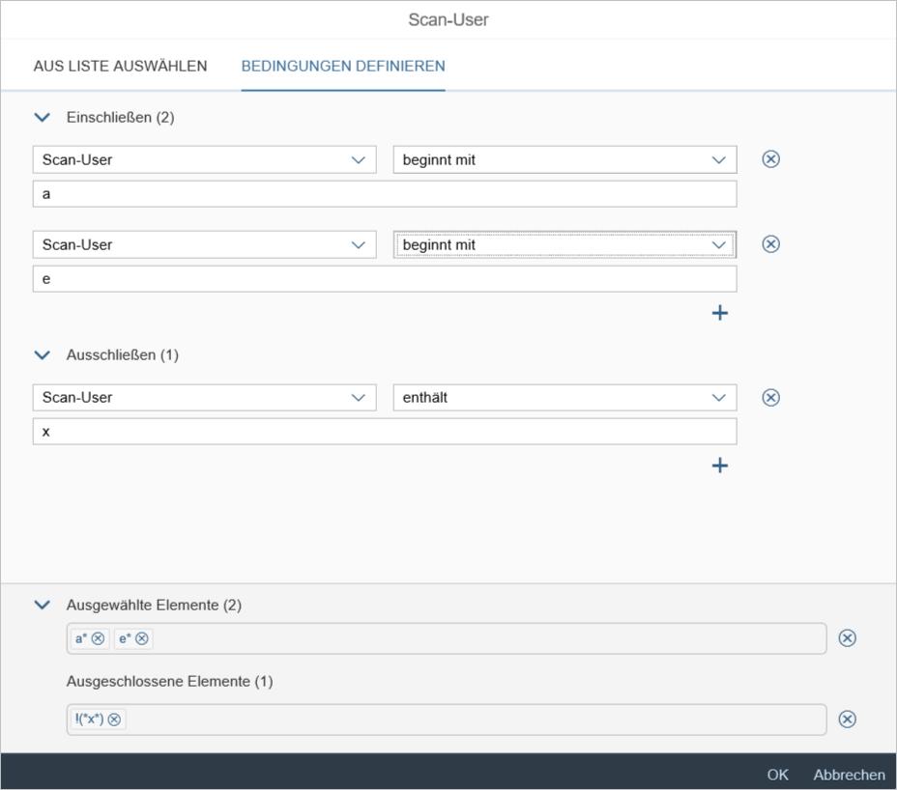The height and width of the screenshot is (790, 897).
Task: Confirm the dialog with OK
Action: pos(777,775)
